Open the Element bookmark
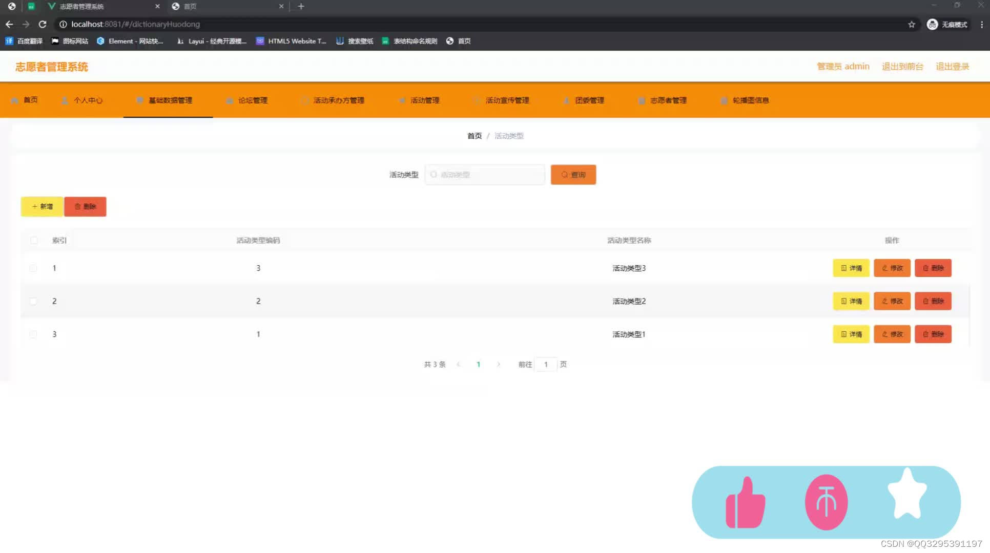Image resolution: width=990 pixels, height=553 pixels. [x=130, y=41]
